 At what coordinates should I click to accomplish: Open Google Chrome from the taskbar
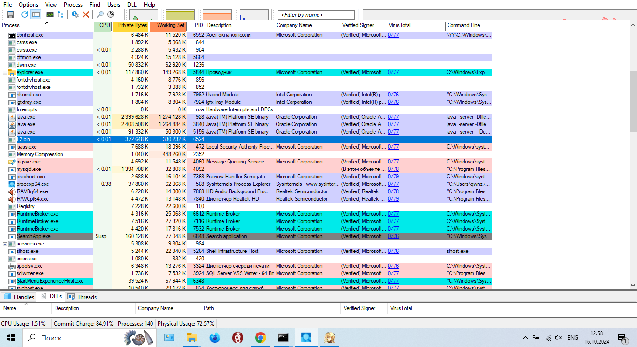pyautogui.click(x=260, y=338)
